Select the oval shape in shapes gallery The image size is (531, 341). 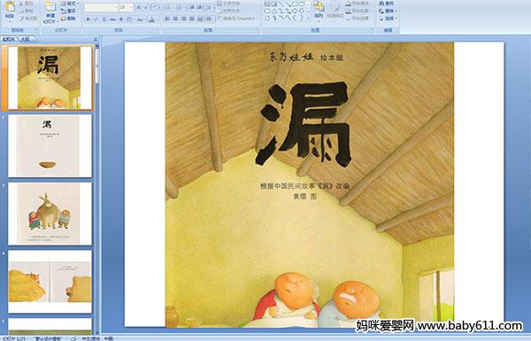(x=301, y=4)
